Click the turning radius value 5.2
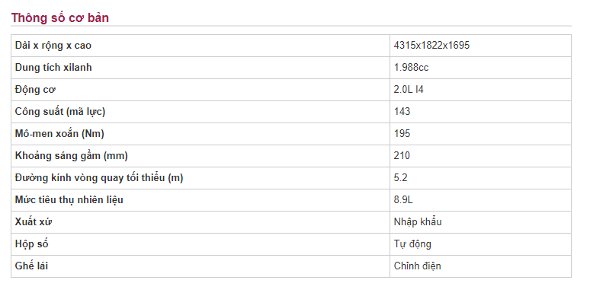Image resolution: width=590 pixels, height=296 pixels. [x=400, y=177]
